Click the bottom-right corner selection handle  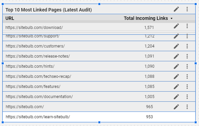196,122
